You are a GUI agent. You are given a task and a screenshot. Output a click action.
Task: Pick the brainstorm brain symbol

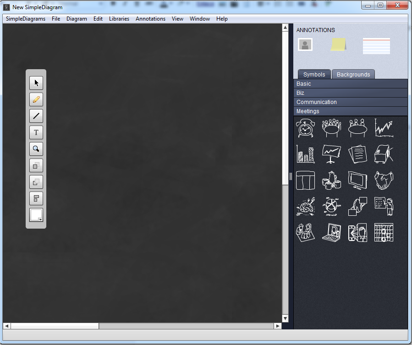305,207
